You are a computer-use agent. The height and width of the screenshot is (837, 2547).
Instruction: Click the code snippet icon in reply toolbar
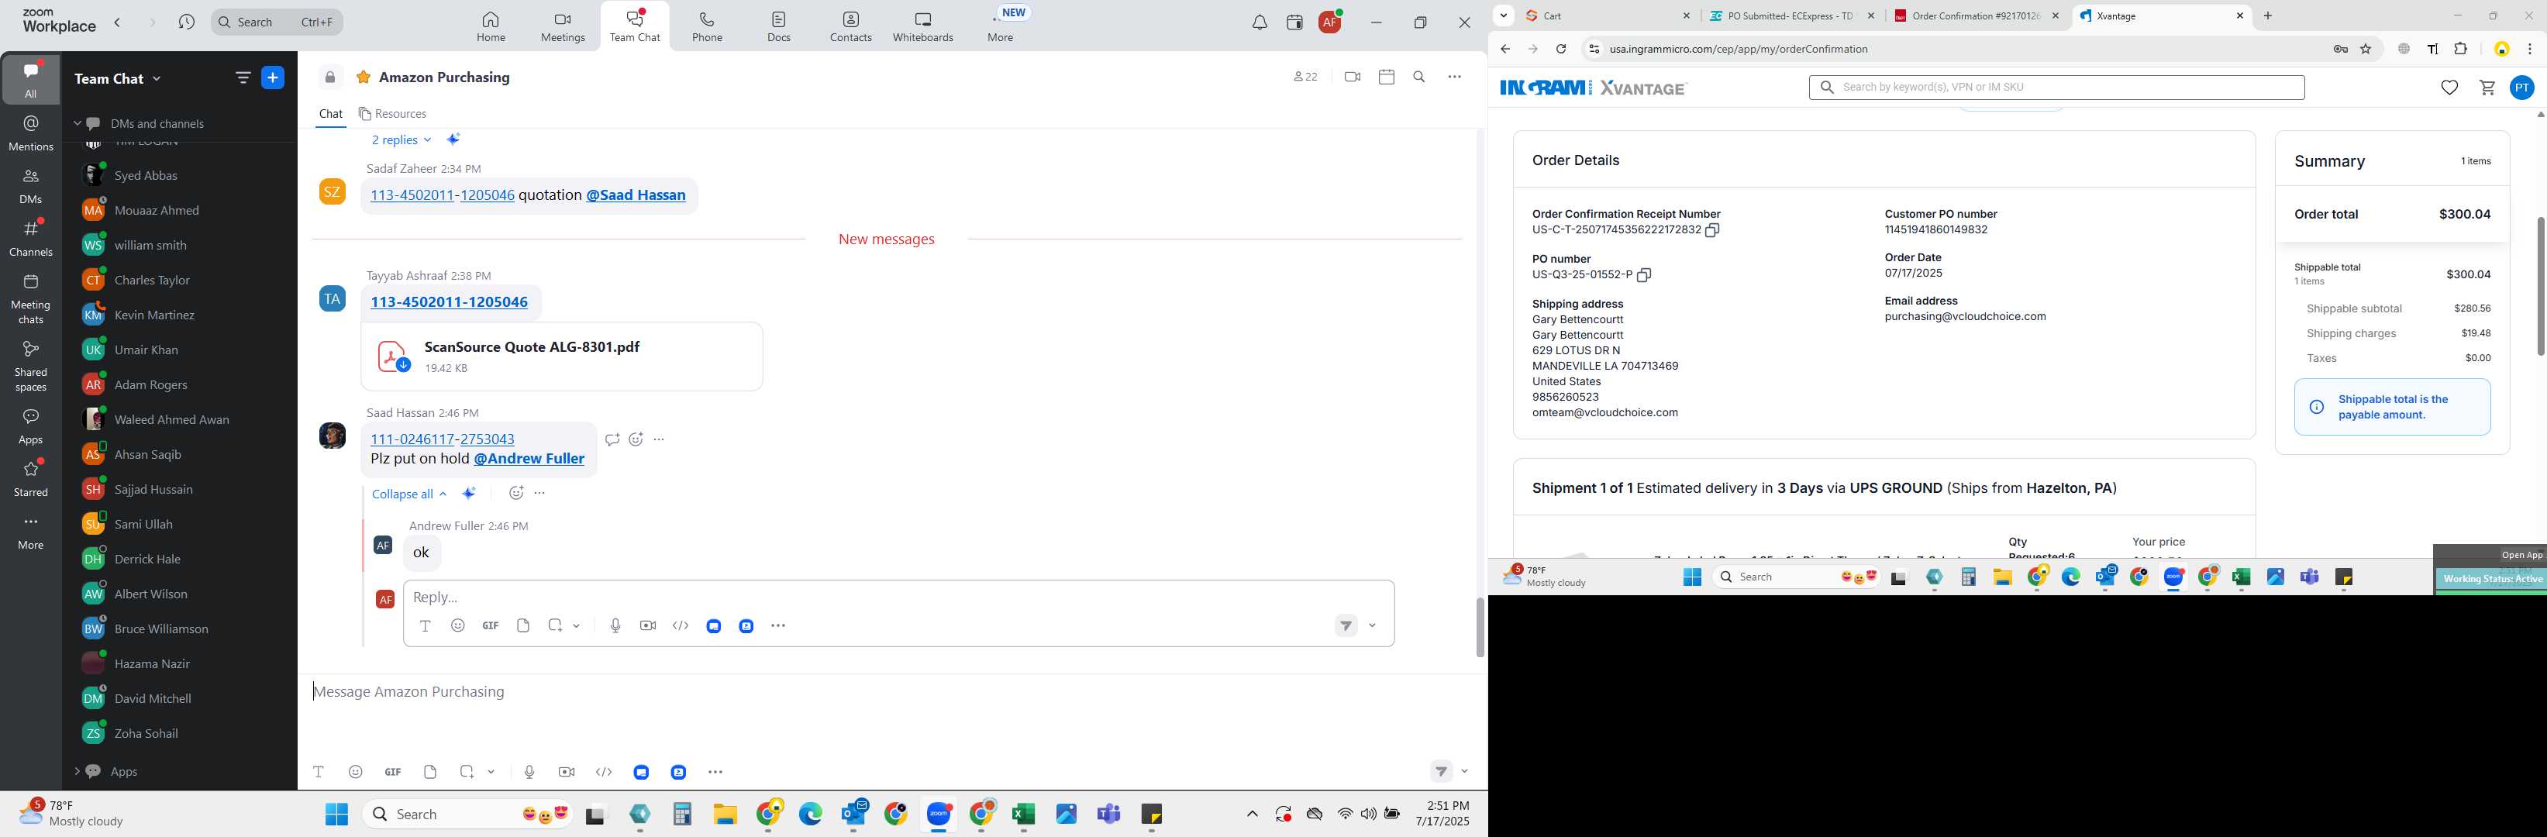tap(681, 625)
